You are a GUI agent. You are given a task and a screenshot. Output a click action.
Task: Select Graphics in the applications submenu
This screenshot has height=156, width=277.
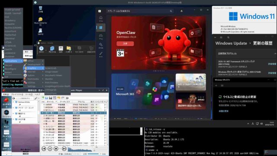click(x=34, y=68)
